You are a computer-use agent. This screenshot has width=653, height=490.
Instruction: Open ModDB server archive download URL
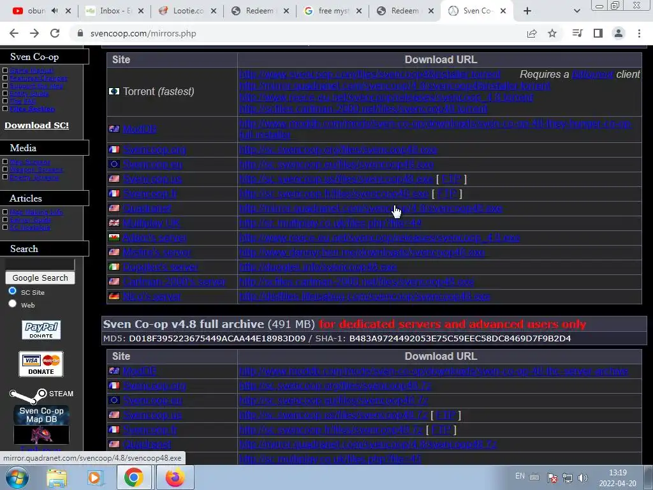pyautogui.click(x=434, y=371)
